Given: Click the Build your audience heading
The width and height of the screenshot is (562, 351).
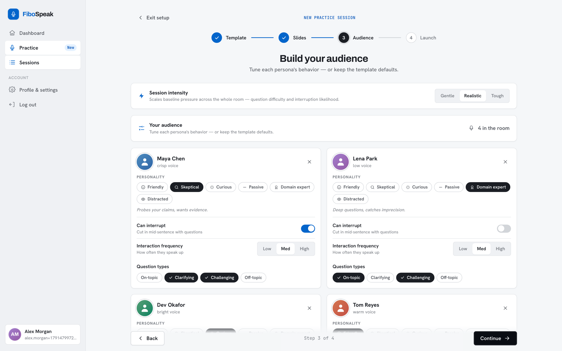Looking at the screenshot, I should [324, 59].
